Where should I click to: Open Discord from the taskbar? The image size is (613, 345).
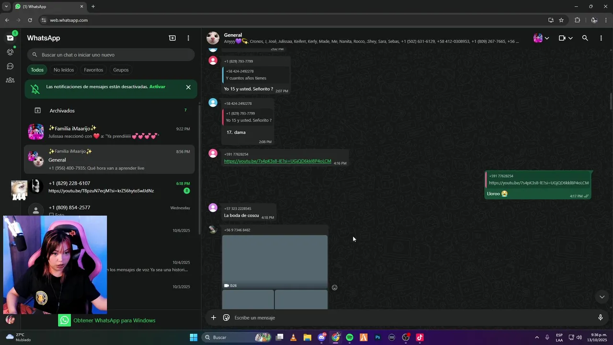[x=322, y=337]
